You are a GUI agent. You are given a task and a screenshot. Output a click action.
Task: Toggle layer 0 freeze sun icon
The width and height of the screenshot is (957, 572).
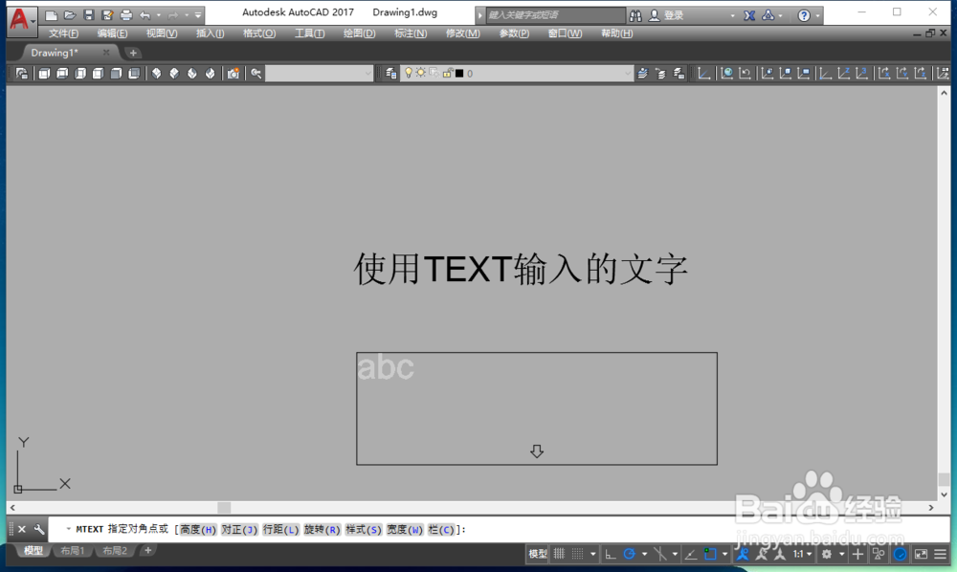pyautogui.click(x=420, y=74)
